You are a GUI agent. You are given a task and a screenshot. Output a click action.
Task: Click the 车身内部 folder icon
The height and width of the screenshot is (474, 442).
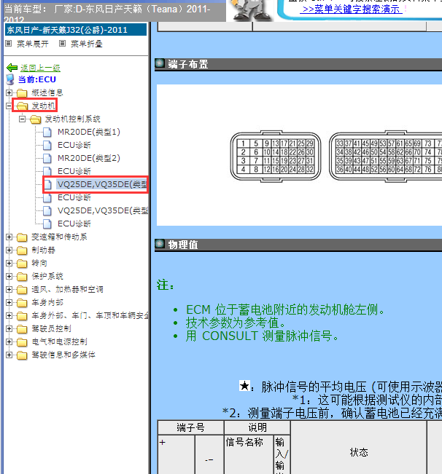22,303
